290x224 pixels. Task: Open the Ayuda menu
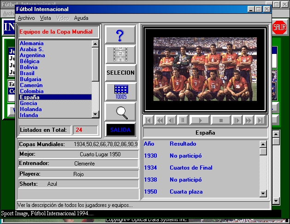(x=81, y=18)
